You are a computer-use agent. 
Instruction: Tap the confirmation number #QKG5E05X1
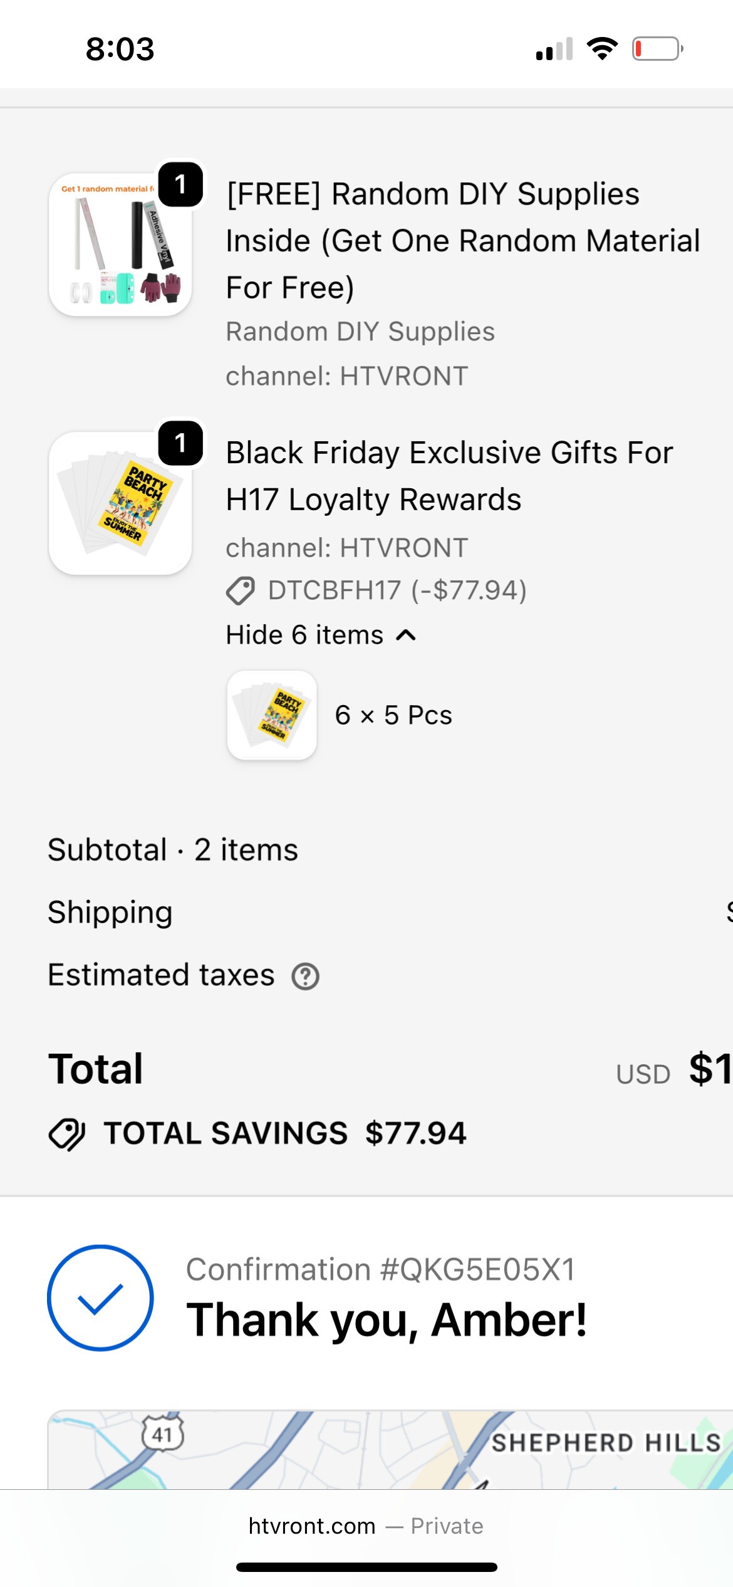point(380,1270)
